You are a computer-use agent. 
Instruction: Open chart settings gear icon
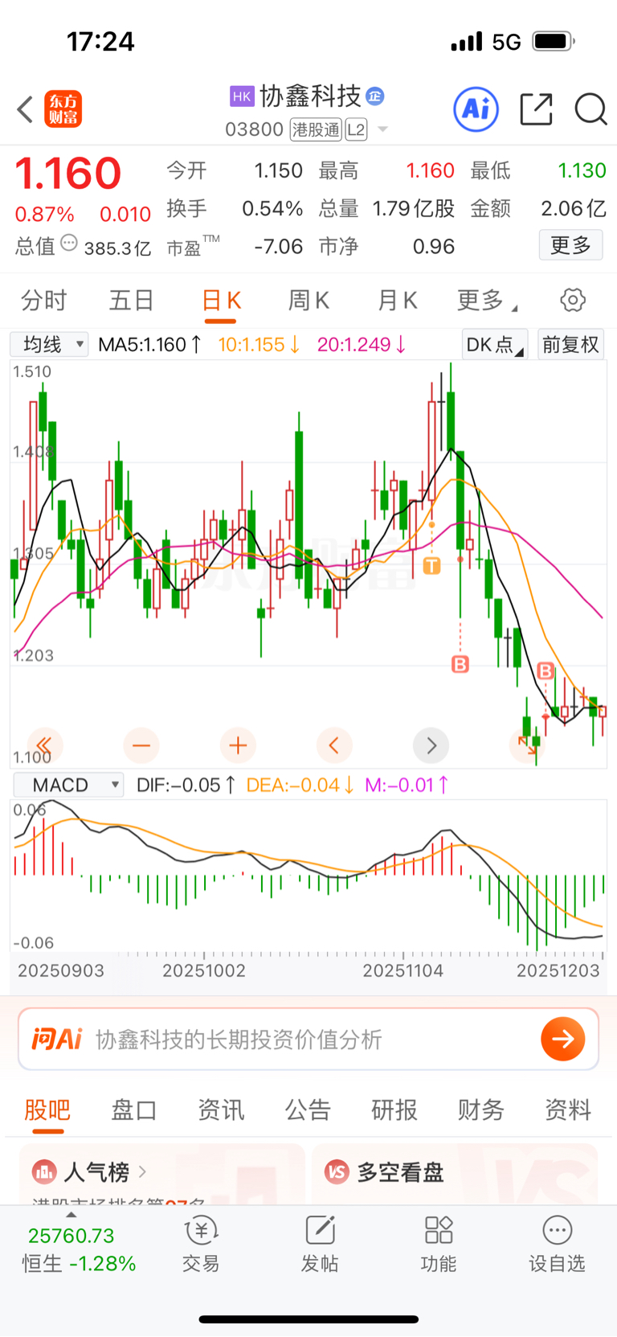click(x=573, y=300)
